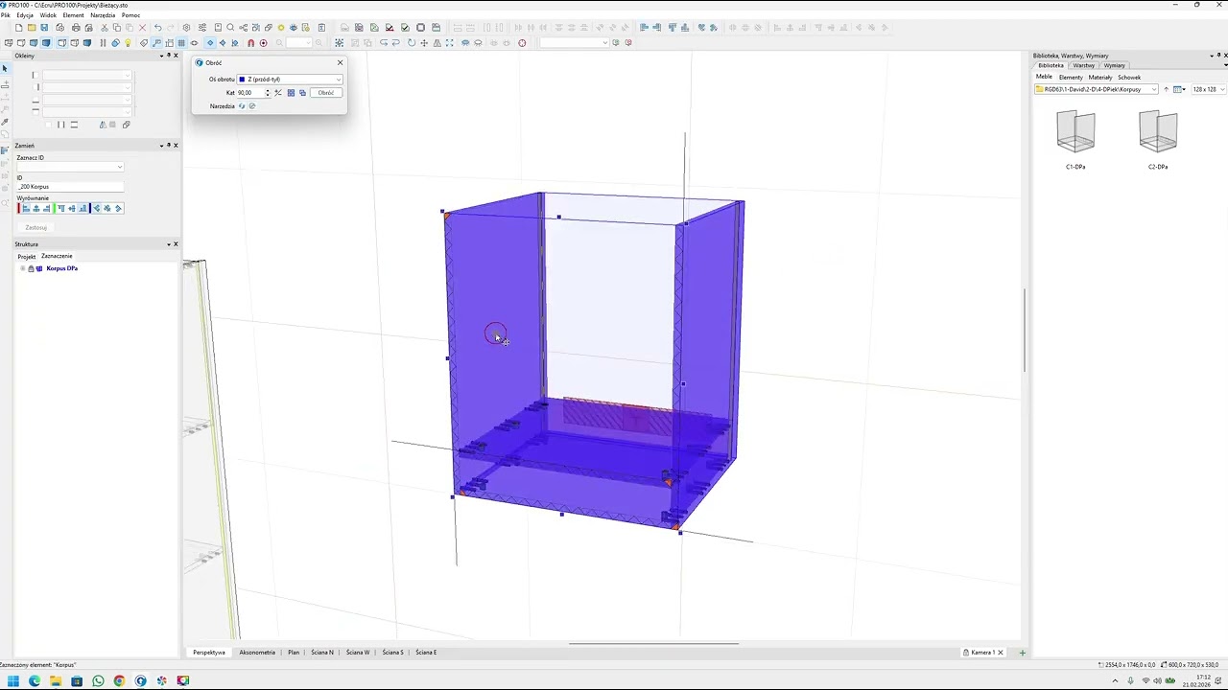Switch to the Warstwy tab
This screenshot has height=690, width=1228.
(1084, 66)
